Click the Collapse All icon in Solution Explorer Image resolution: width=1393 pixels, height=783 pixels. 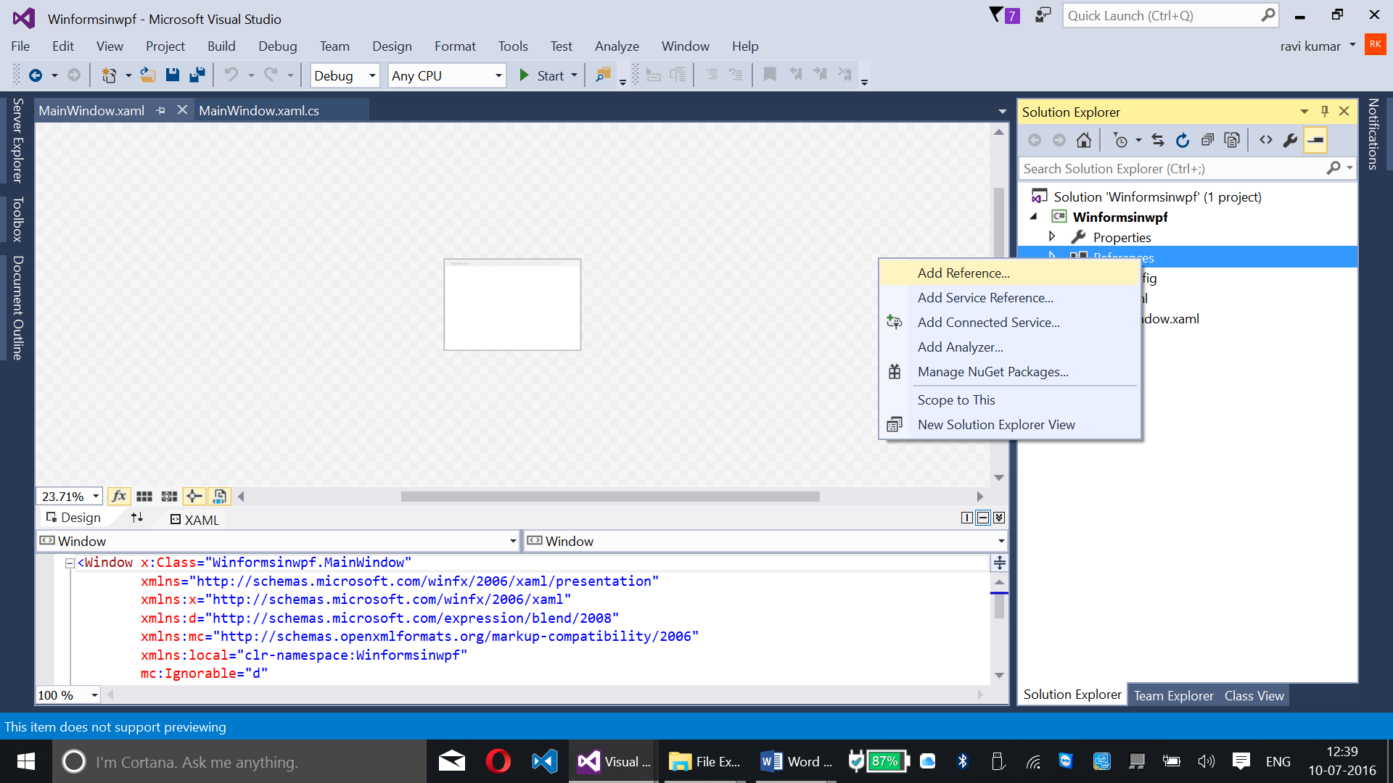(x=1207, y=140)
